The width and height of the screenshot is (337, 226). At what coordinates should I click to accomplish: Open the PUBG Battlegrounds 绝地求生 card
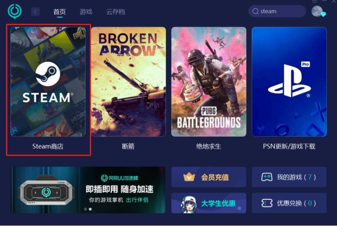pos(209,81)
